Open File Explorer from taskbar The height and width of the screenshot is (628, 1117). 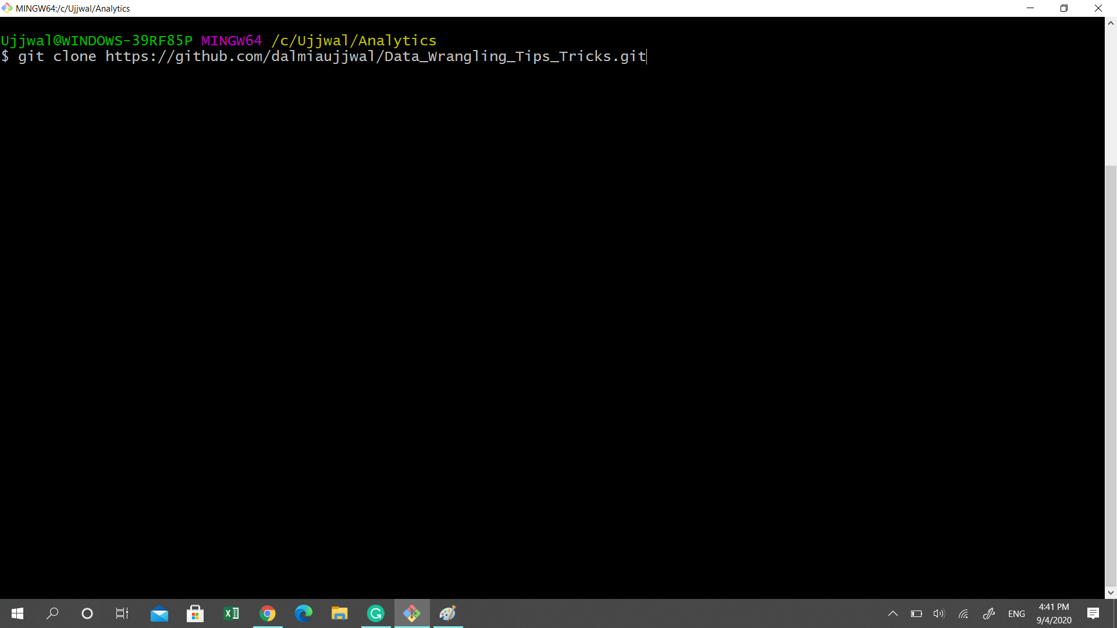point(340,613)
